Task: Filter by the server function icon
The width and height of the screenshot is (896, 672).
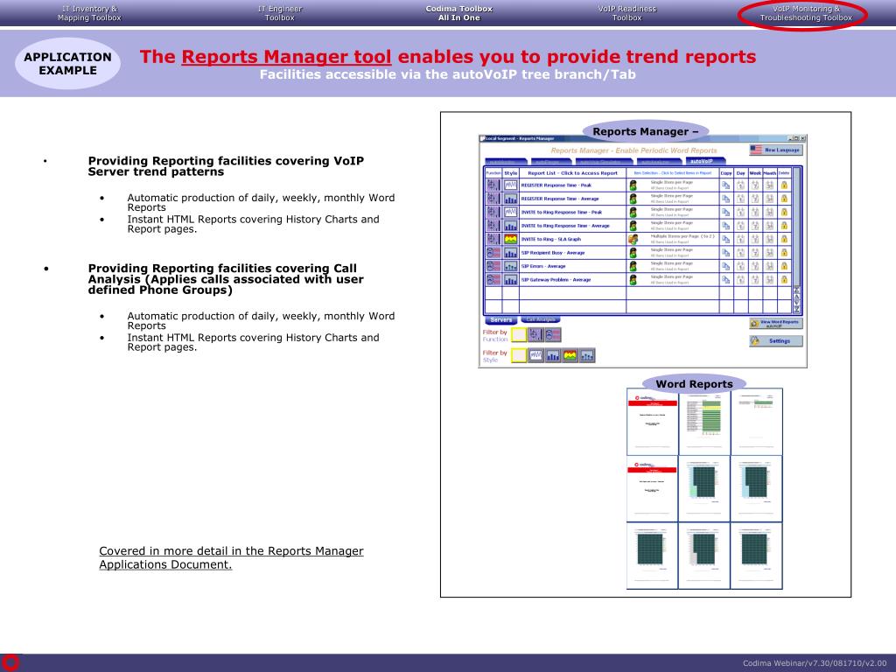Action: click(535, 335)
